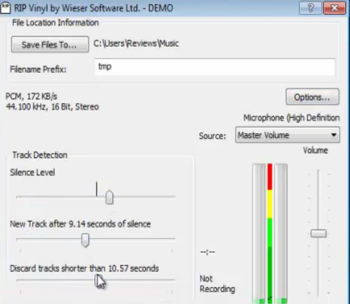Expand the Source dropdown showing Master Volume
Image resolution: width=350 pixels, height=304 pixels.
[287, 135]
